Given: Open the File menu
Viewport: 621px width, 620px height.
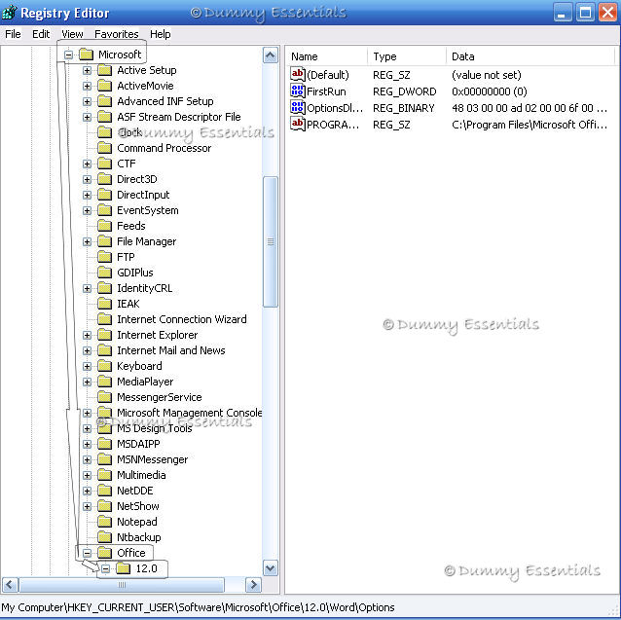Looking at the screenshot, I should [13, 34].
